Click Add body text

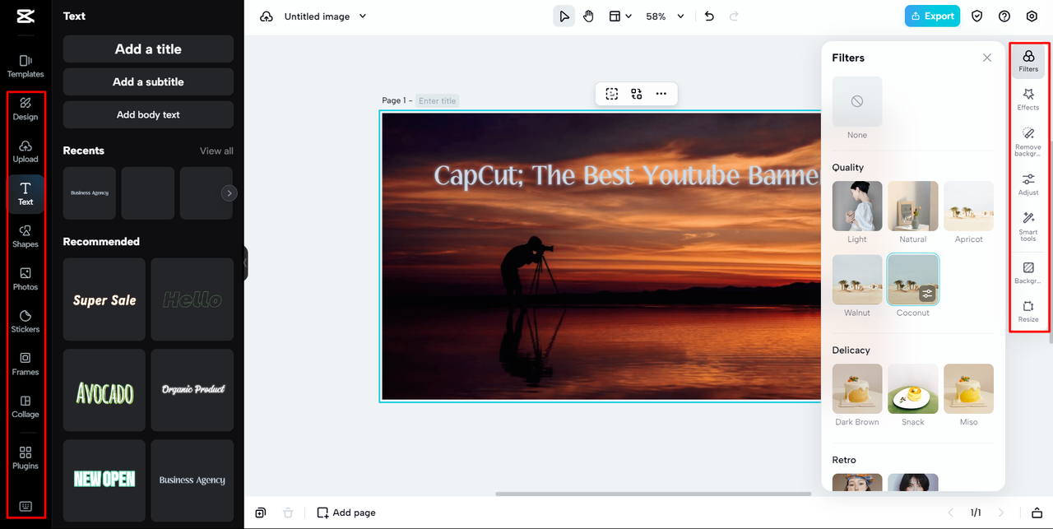pos(148,114)
